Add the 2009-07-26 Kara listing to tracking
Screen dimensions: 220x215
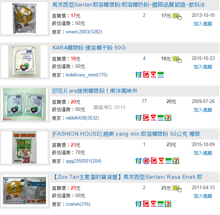coord(203,110)
